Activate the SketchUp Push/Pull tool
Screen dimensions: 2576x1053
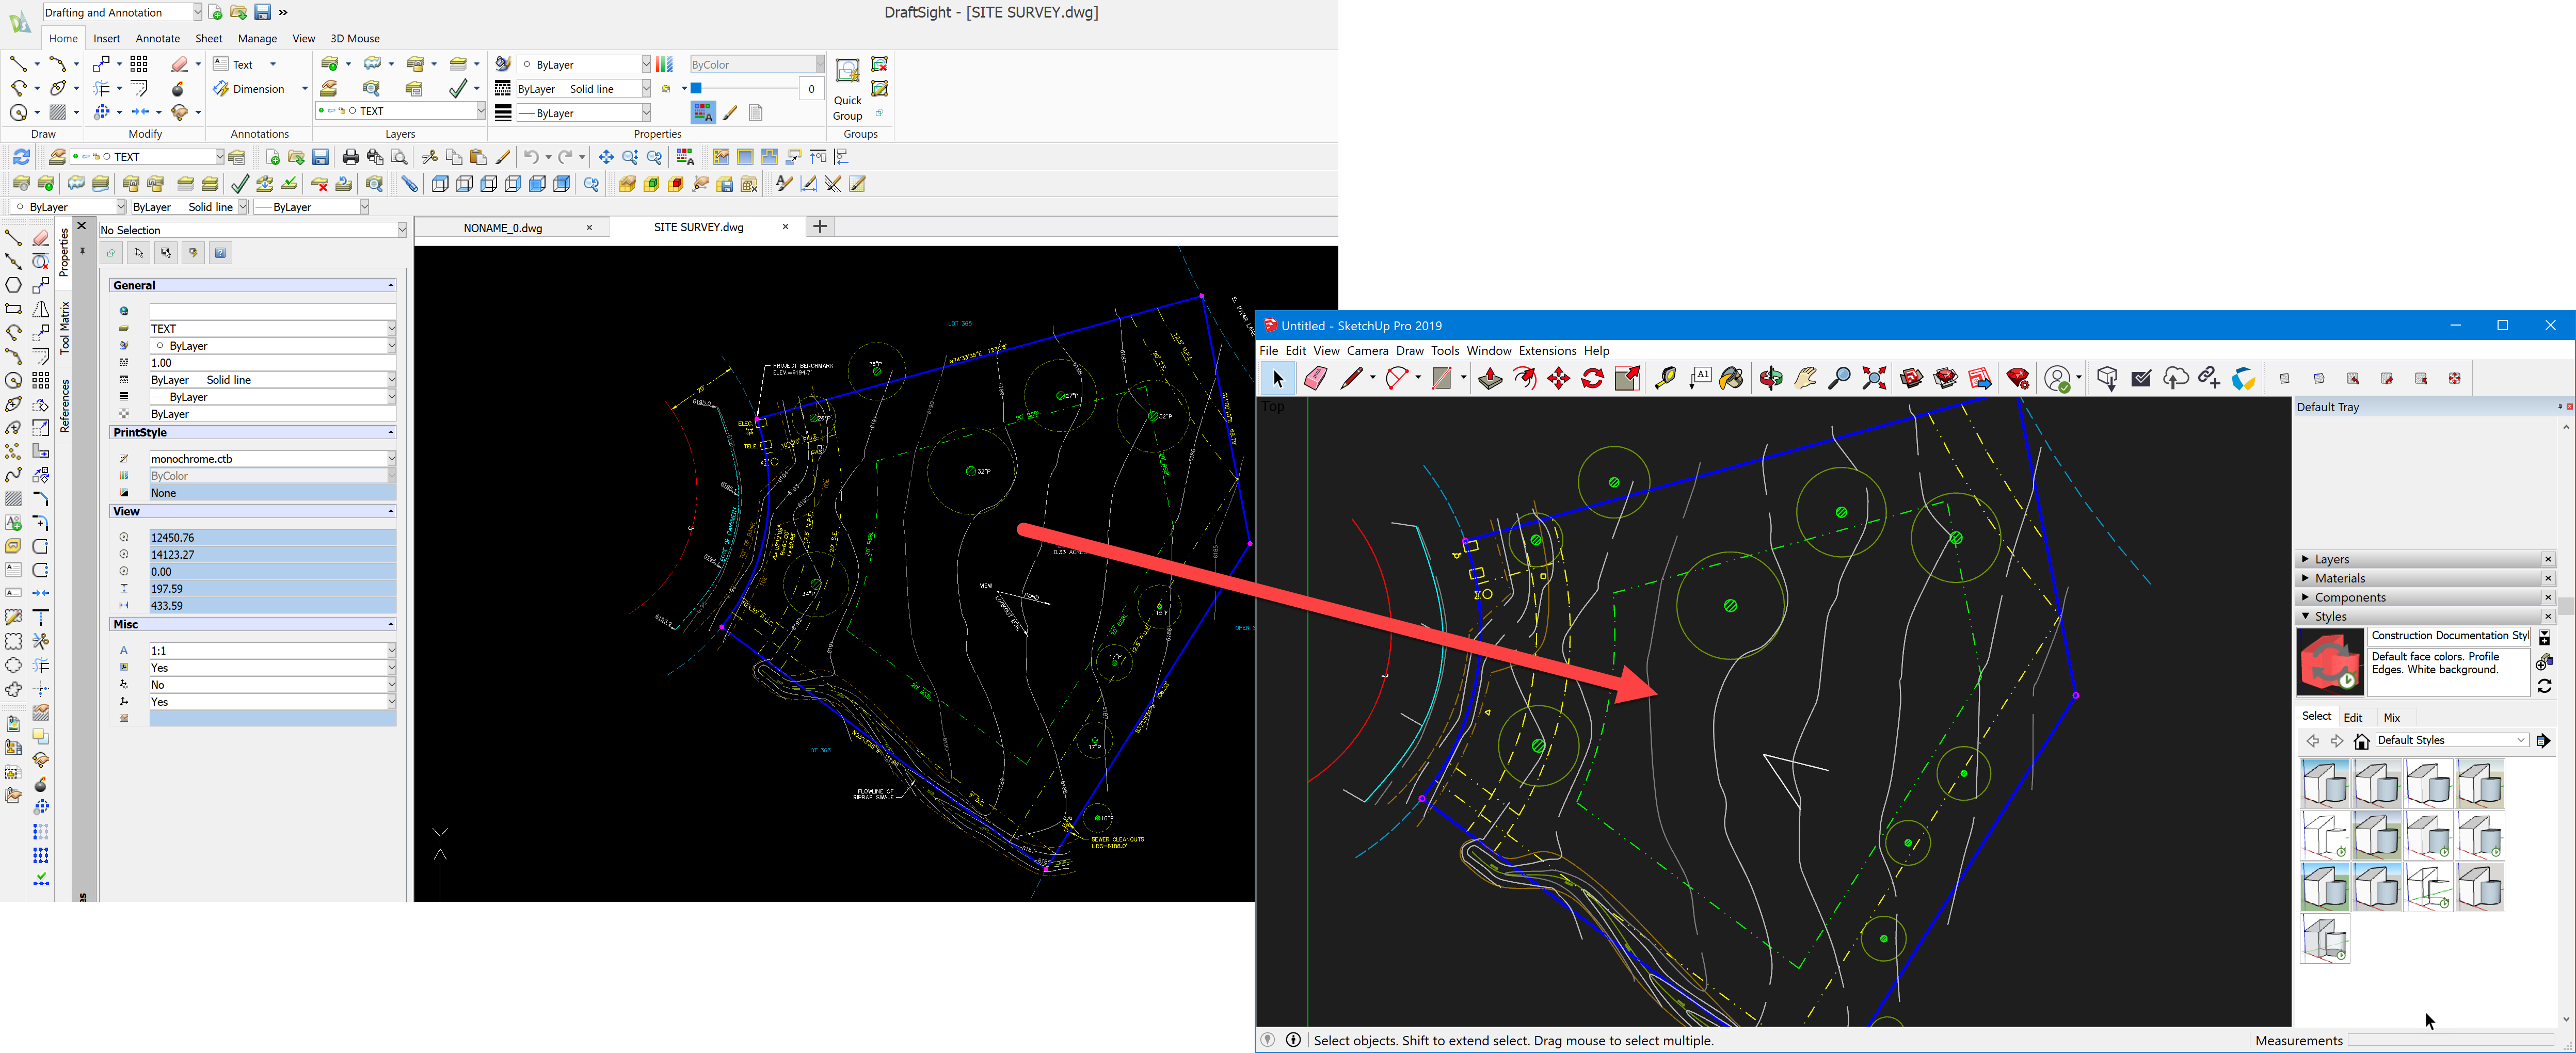pos(1490,379)
